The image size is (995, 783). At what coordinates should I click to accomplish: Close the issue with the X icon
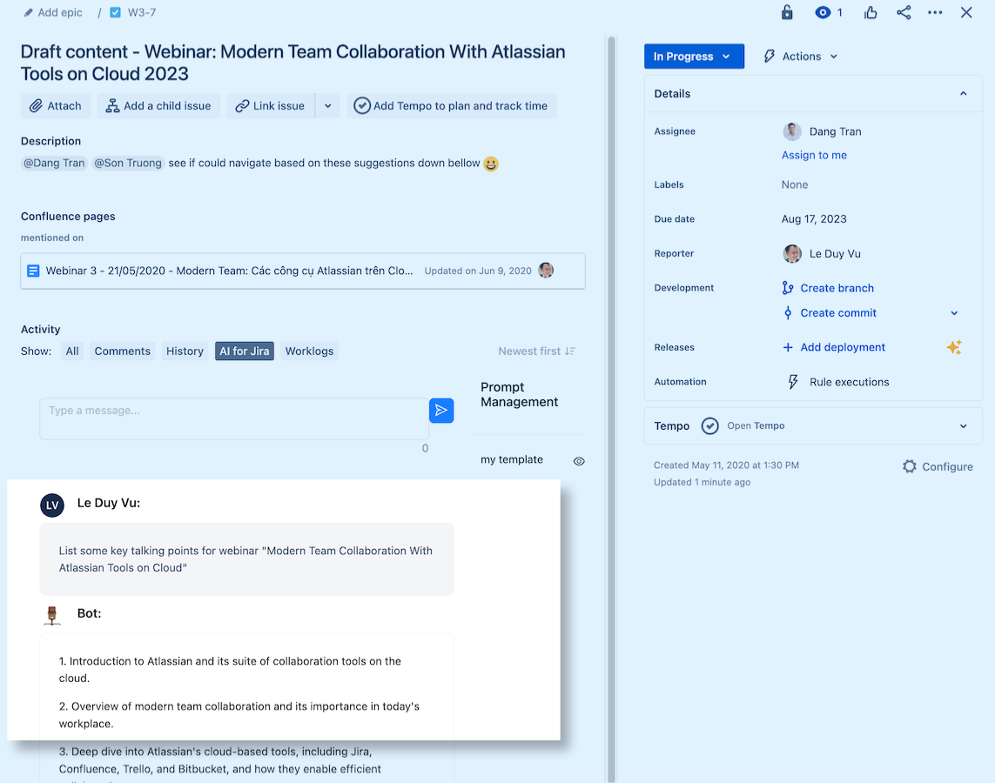[965, 12]
